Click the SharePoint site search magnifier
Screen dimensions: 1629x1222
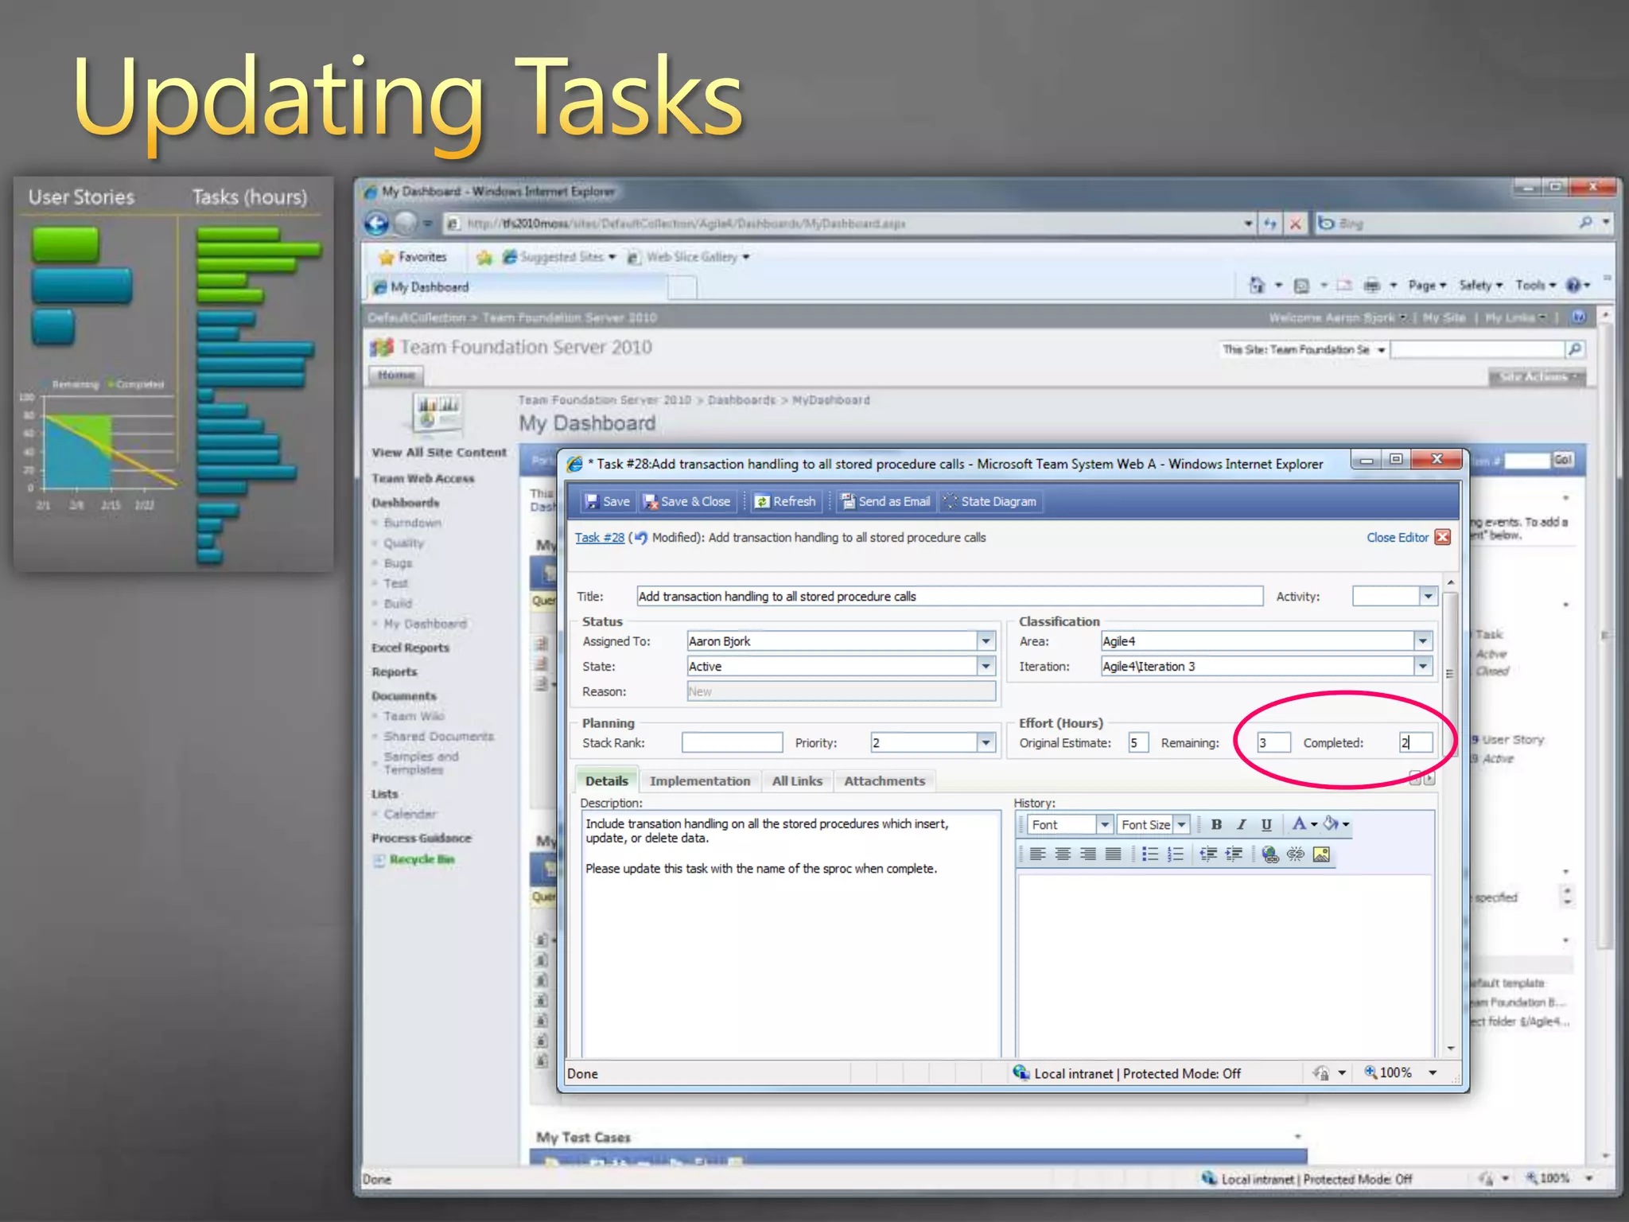tap(1574, 349)
